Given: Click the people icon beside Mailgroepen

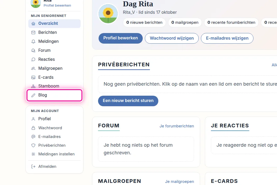Looking at the screenshot, I should (33, 68).
